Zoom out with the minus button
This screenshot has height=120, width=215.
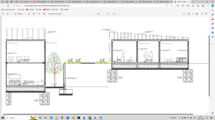click(90, 14)
